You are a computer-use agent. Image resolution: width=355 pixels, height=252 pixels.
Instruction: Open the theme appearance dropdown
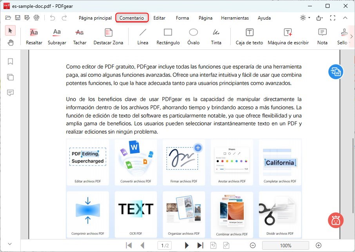point(305,18)
